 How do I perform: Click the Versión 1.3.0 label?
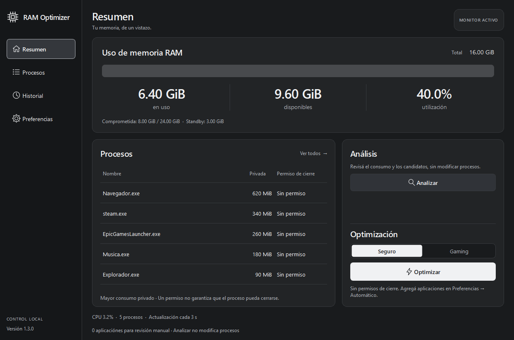20,329
